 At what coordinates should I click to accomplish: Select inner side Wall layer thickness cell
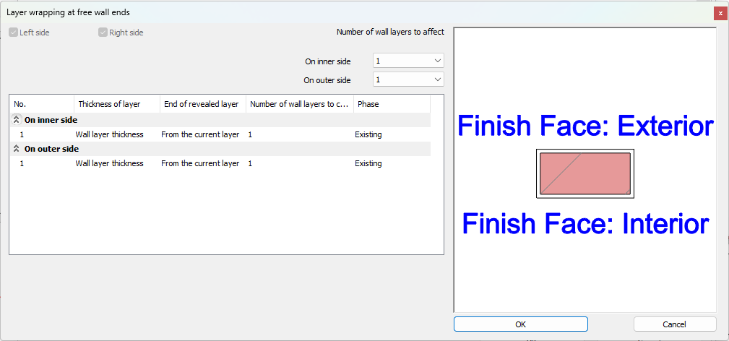[109, 134]
